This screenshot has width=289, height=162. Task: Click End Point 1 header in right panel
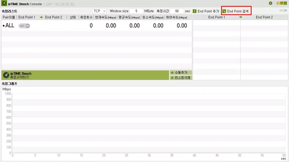point(216,17)
